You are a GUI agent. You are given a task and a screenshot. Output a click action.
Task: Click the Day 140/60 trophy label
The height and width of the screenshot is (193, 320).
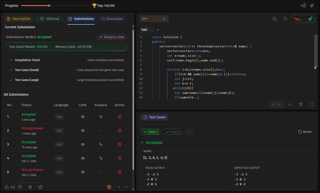(x=103, y=5)
